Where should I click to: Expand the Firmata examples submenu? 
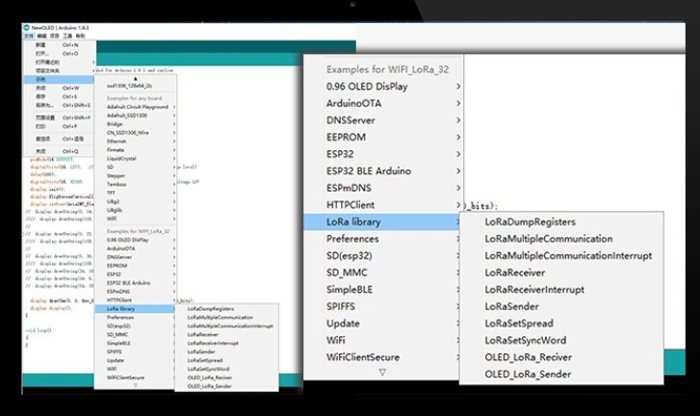click(117, 149)
